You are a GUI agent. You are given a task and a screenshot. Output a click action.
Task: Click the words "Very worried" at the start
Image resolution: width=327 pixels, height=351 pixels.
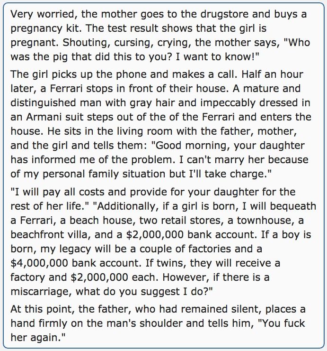pyautogui.click(x=42, y=14)
